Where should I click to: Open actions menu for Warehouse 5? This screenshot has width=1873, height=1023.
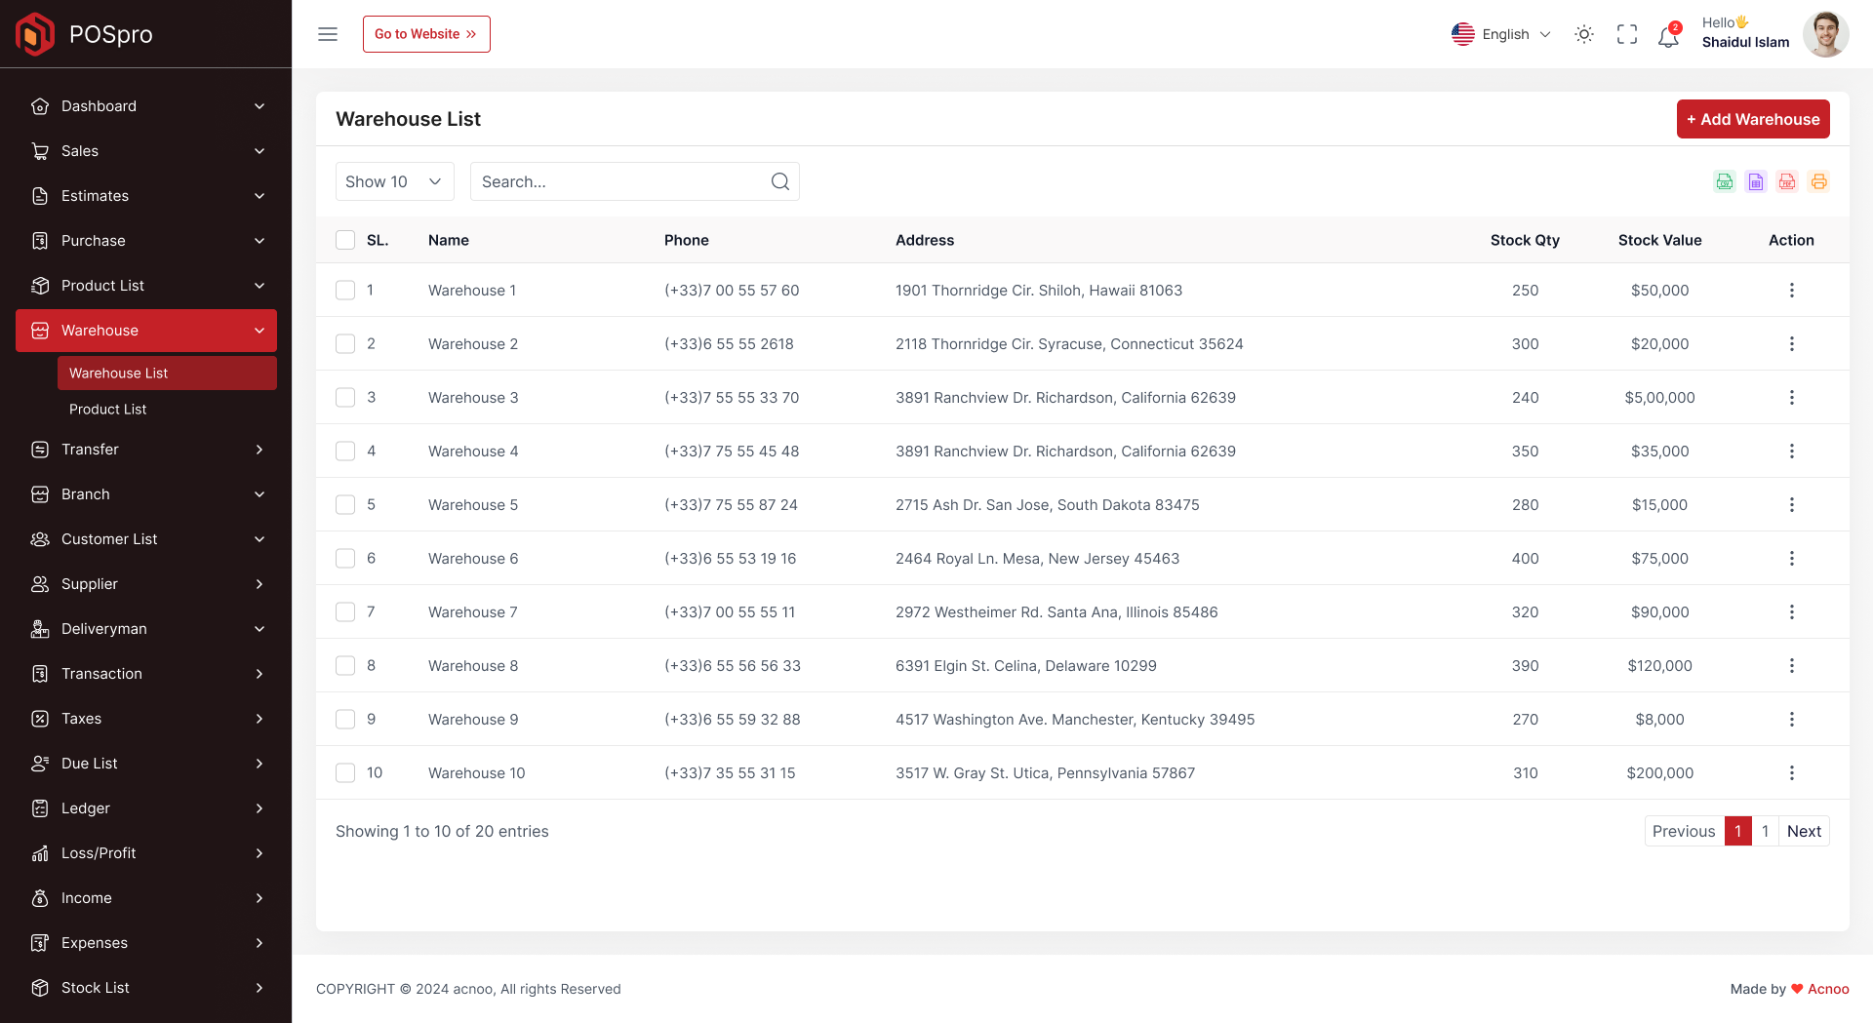1792,505
